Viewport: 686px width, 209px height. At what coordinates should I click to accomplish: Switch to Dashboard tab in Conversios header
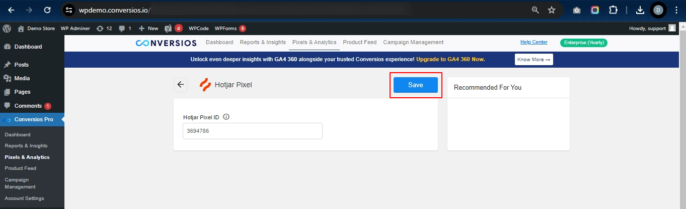(219, 42)
